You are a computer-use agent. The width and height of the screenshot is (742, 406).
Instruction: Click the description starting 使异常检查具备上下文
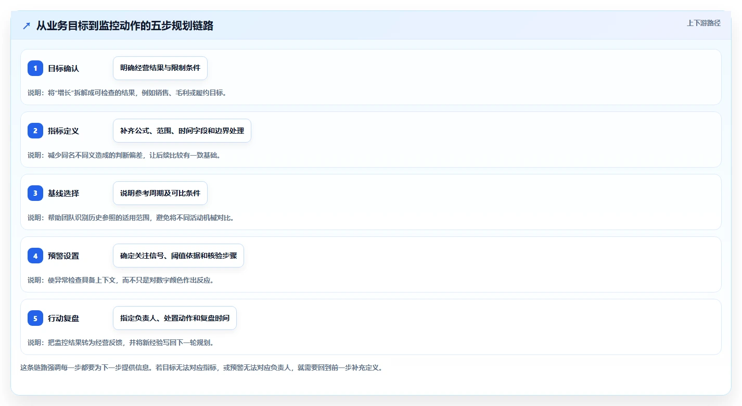tap(121, 280)
